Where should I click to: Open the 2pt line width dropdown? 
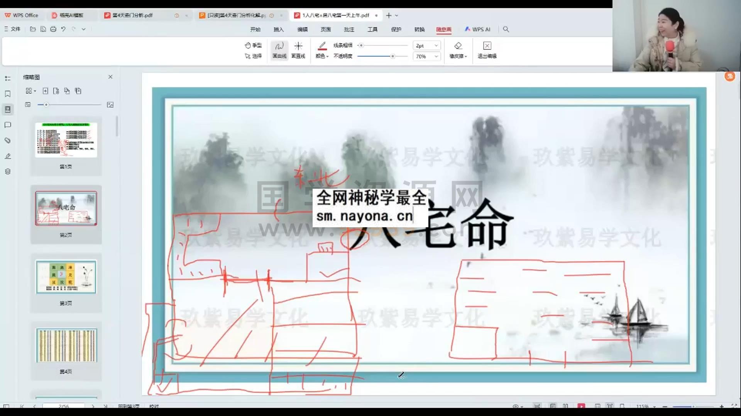click(x=426, y=45)
